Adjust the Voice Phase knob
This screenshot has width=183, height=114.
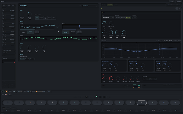[x=22, y=47]
